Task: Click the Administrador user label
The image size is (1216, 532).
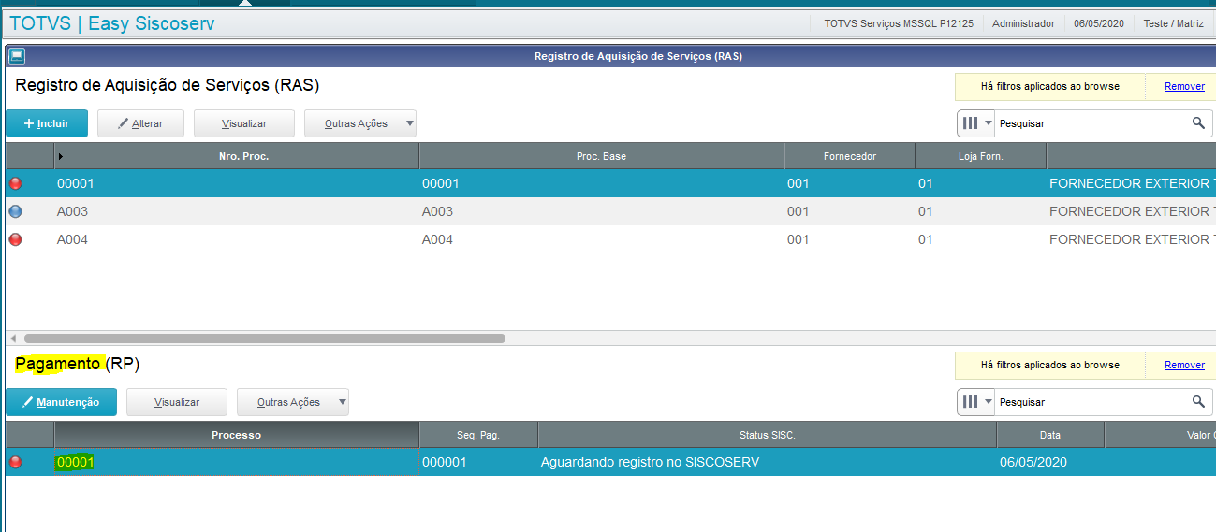Action: pyautogui.click(x=1023, y=23)
